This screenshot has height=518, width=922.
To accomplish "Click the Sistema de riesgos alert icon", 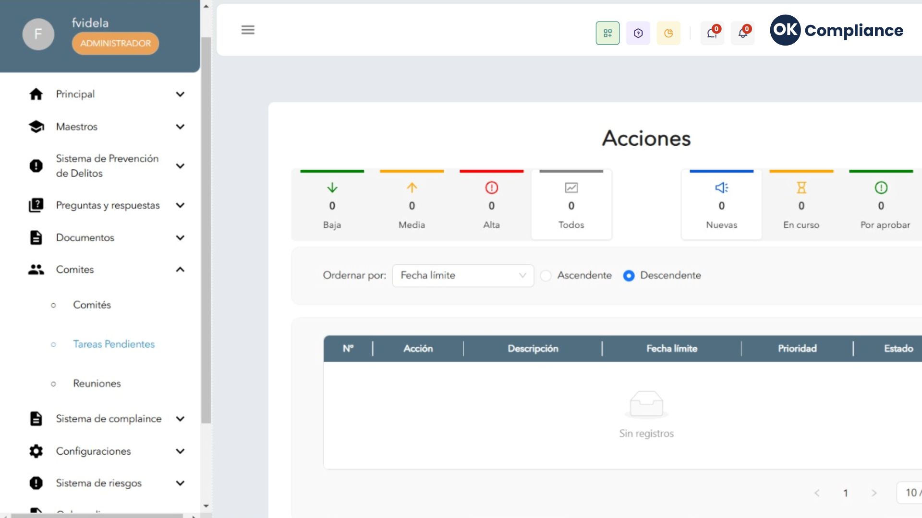I will click(x=36, y=483).
